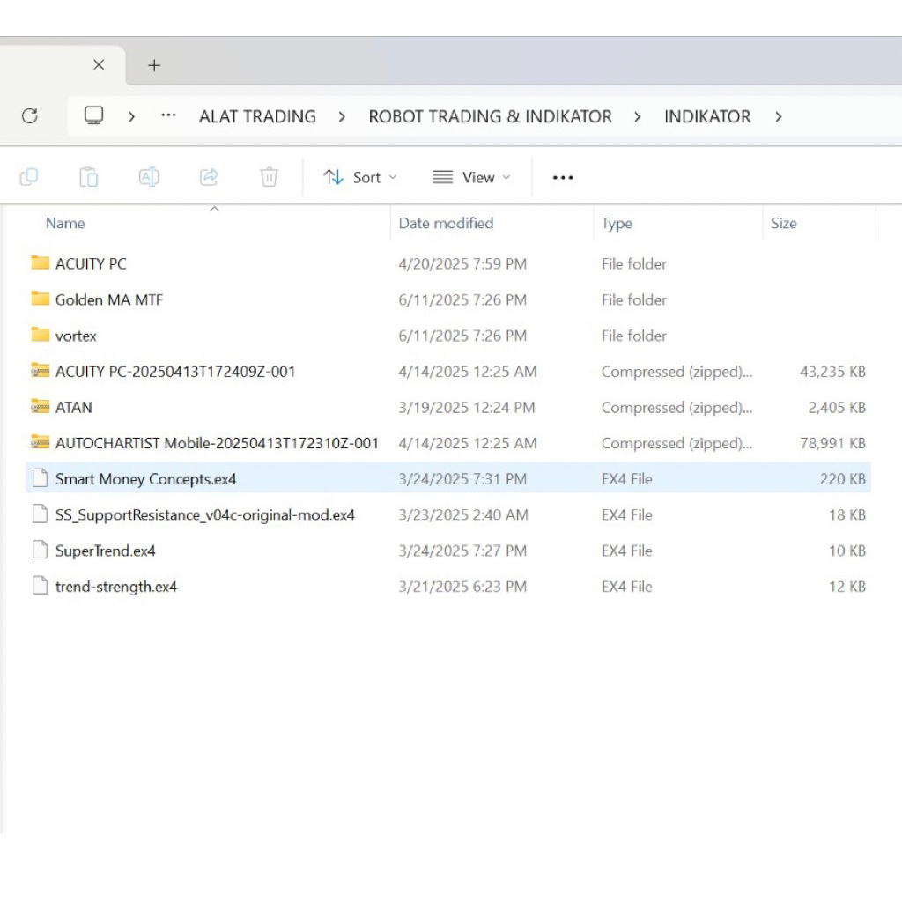
Task: Select the Golden MA MTF name
Action: point(108,299)
